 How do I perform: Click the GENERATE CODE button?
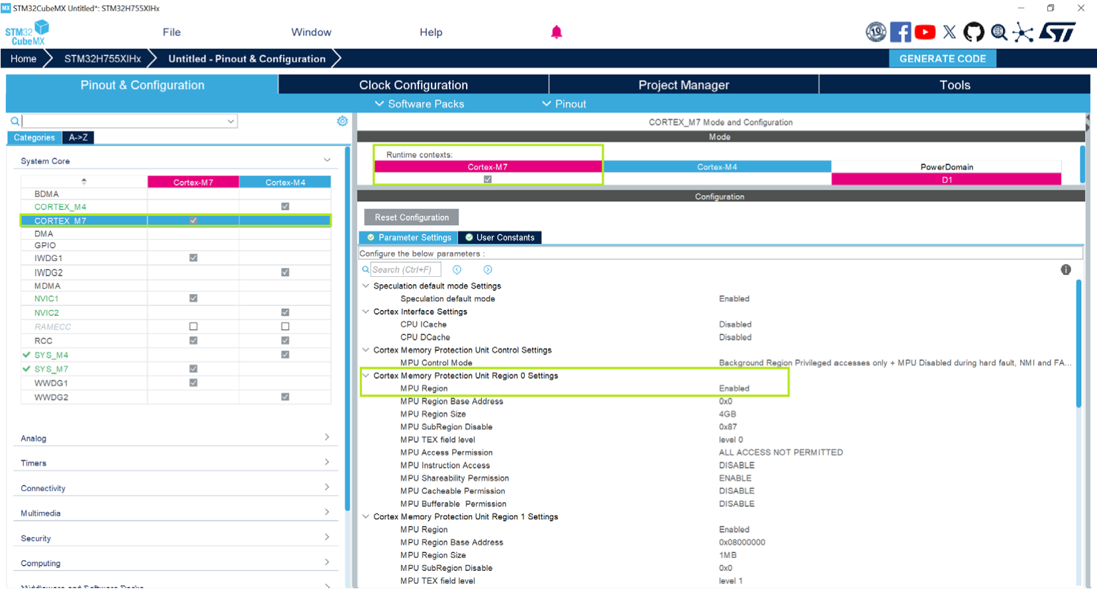click(x=943, y=58)
